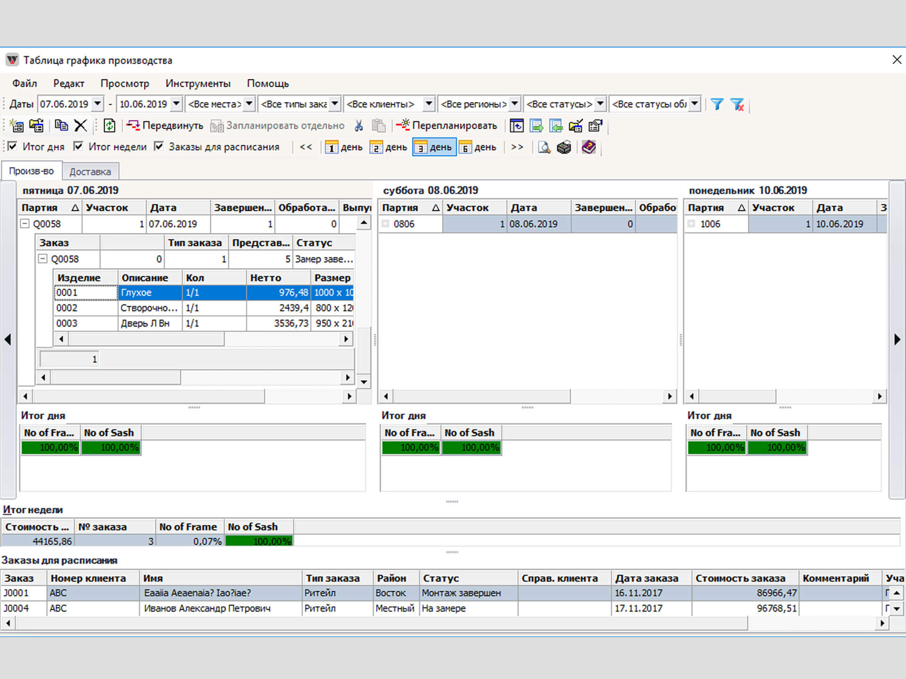This screenshot has height=679, width=906.
Task: Open the purple help book icon
Action: [588, 147]
